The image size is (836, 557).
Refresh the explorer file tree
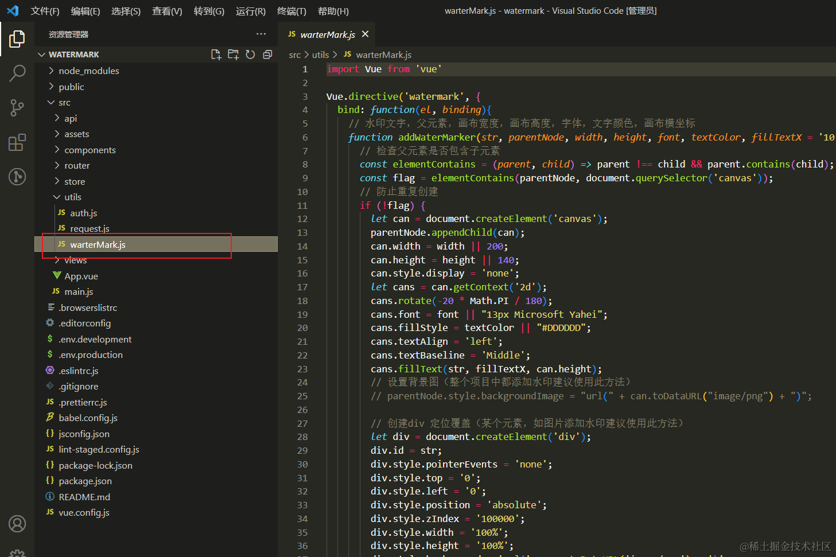click(x=250, y=54)
